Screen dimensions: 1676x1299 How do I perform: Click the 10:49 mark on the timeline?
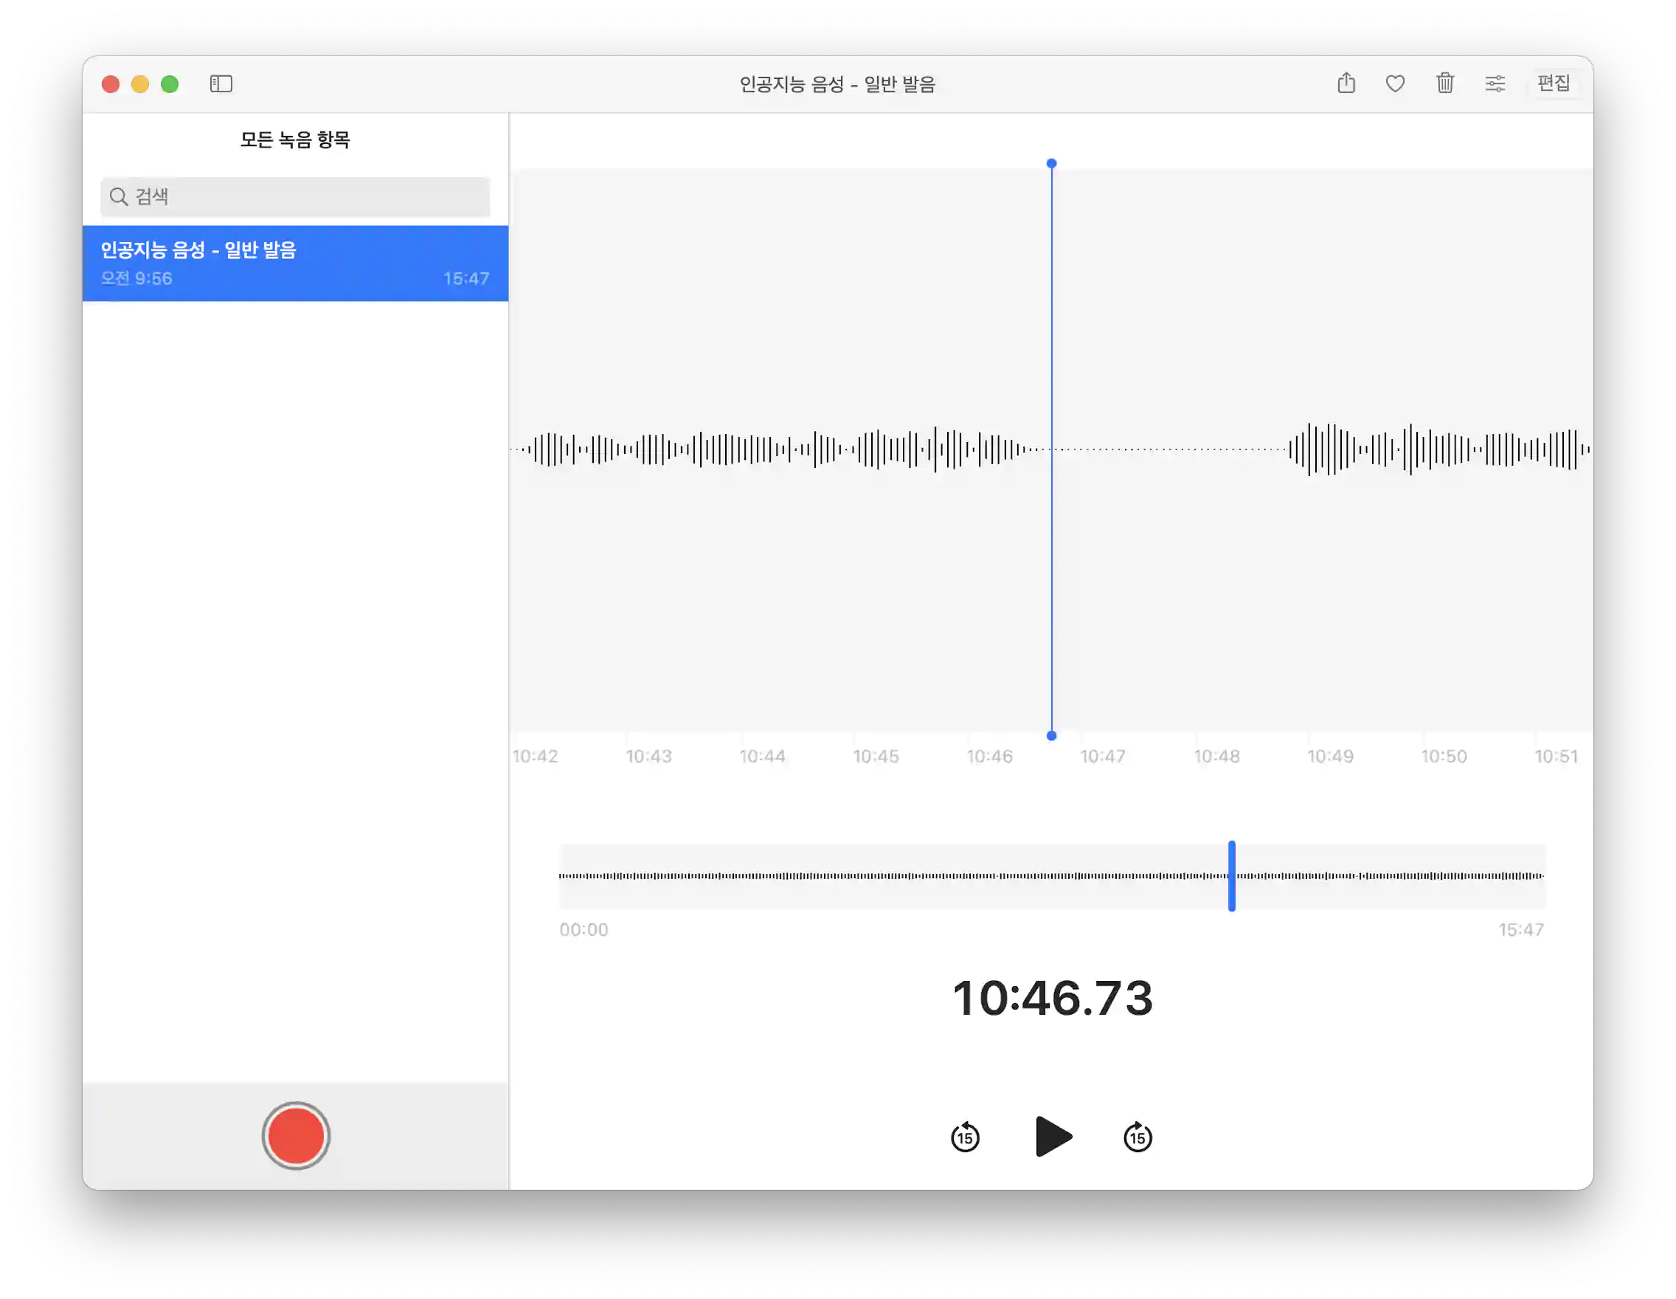click(x=1330, y=757)
